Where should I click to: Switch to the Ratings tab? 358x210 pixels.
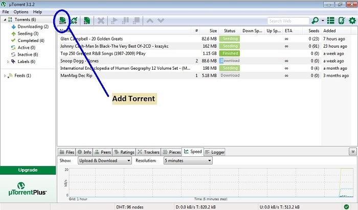124,152
